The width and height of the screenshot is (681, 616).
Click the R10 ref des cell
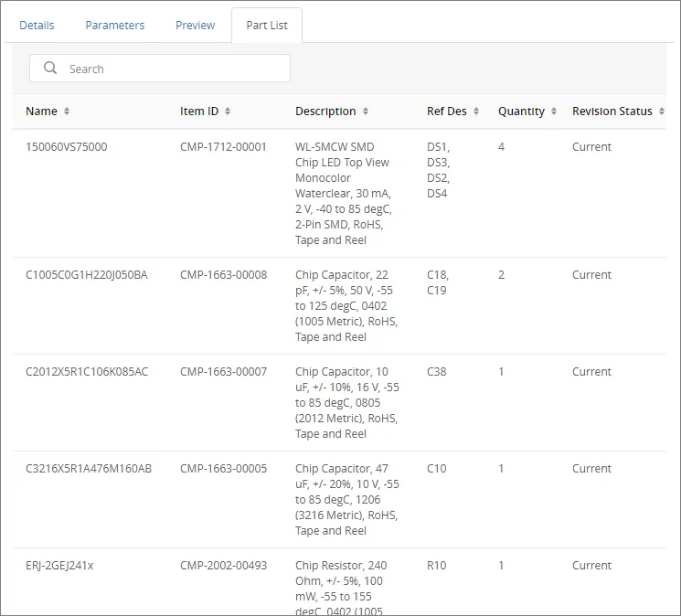(437, 565)
